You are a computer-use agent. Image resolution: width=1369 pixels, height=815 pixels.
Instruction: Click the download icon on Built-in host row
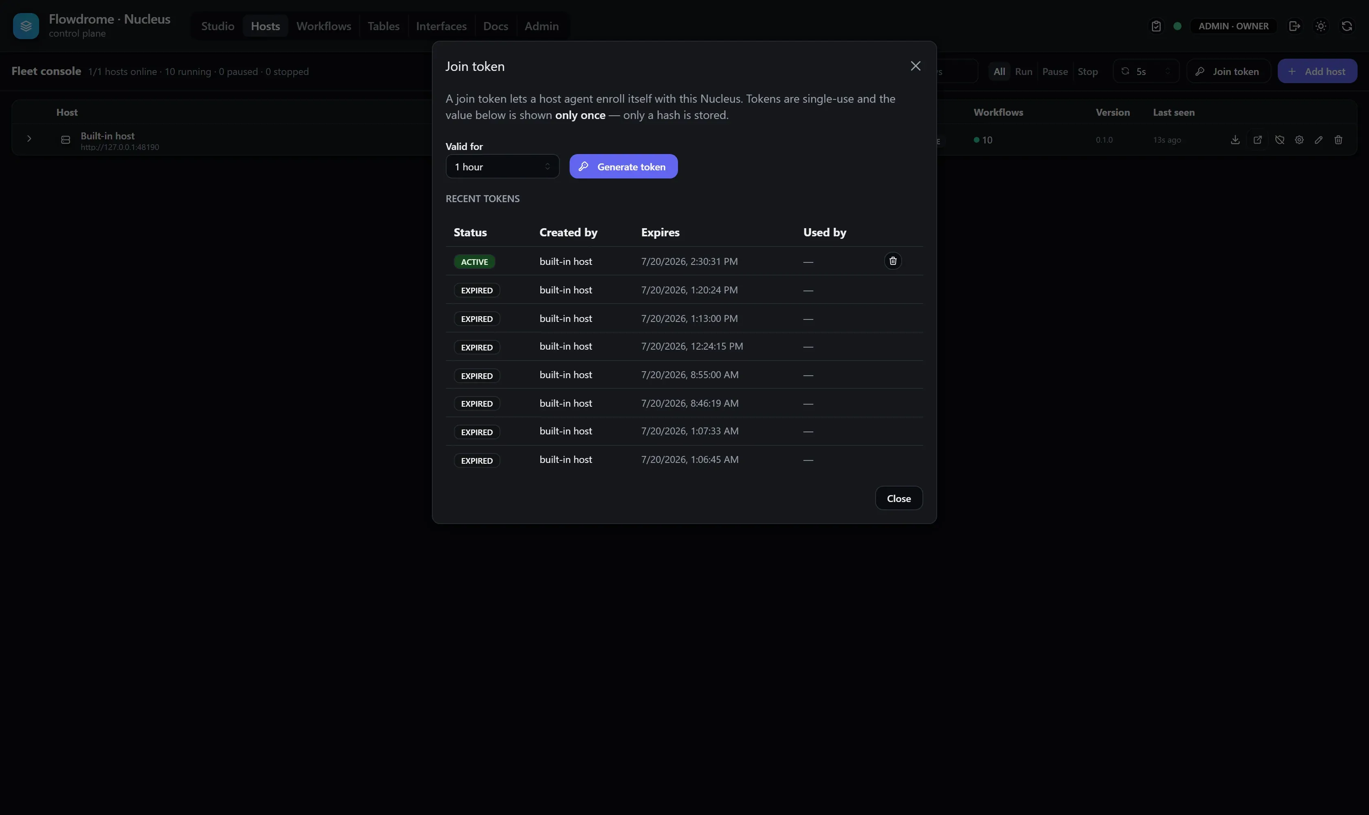click(1235, 139)
